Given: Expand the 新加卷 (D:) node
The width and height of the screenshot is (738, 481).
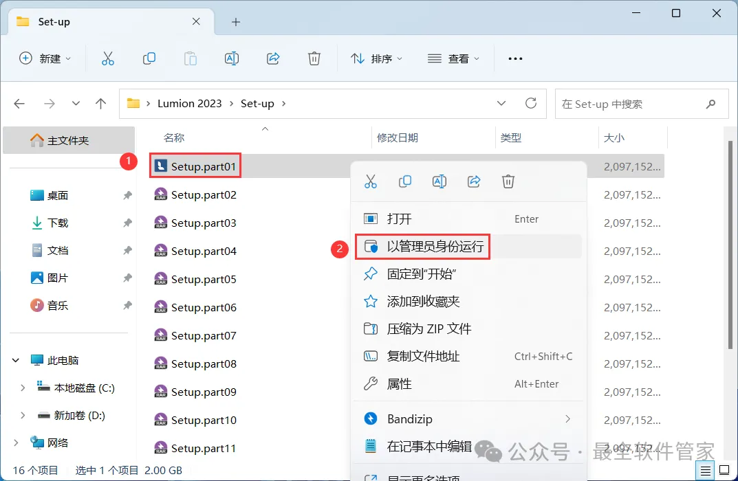Looking at the screenshot, I should coord(23,415).
